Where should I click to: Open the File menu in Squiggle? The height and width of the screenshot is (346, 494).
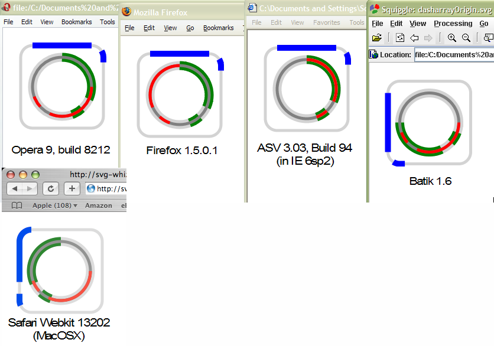(378, 24)
